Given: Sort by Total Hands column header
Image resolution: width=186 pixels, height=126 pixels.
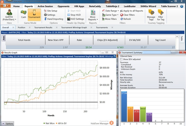Looking at the screenshot, I should (x=26, y=40).
